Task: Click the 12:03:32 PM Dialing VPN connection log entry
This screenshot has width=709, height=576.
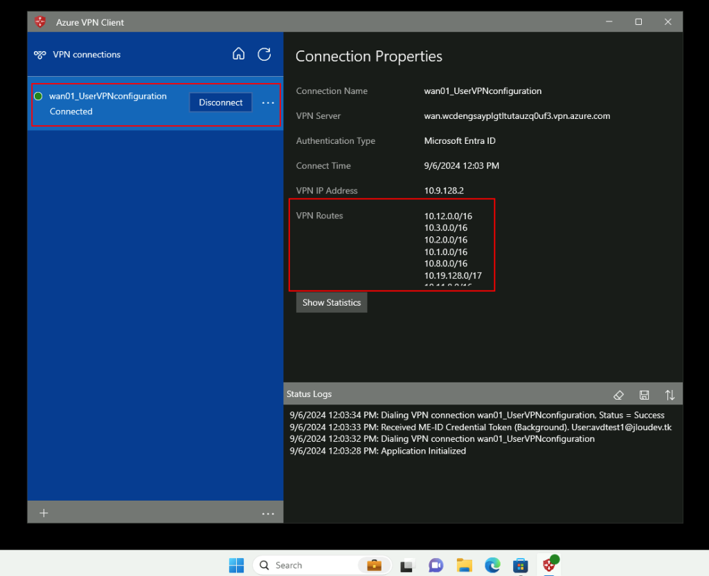Action: (x=442, y=439)
